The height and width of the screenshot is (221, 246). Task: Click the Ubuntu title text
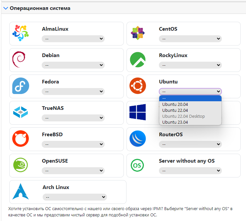coord(168,82)
